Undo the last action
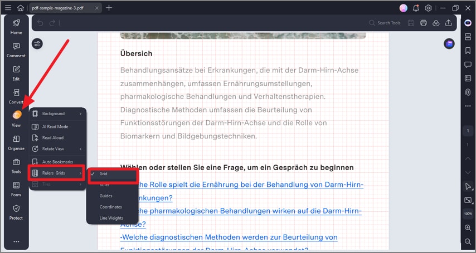 (40, 23)
